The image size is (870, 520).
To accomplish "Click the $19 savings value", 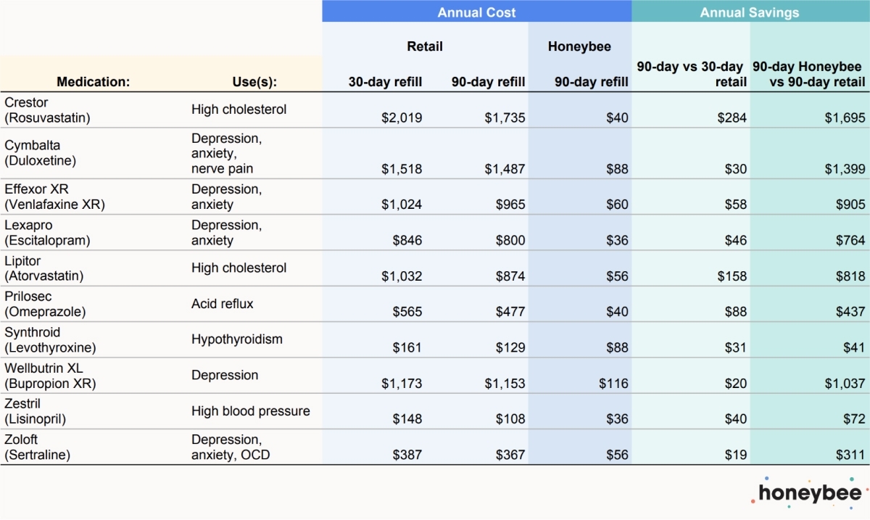I will (736, 455).
